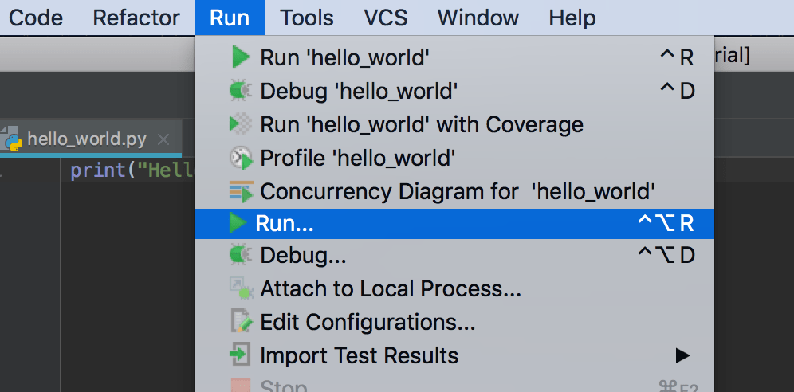Click the Run with Coverage icon

(240, 124)
